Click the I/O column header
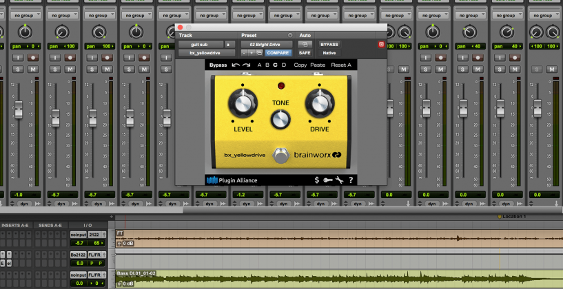This screenshot has height=289, width=563. click(88, 225)
